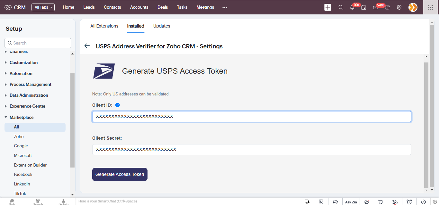Click the Zoho CRM logo

[15, 7]
